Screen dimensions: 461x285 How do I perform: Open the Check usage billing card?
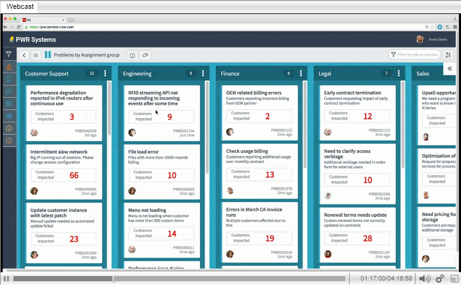coord(260,171)
